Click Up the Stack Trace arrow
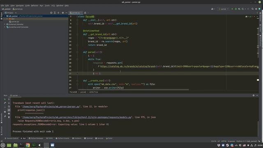The image size is (263, 148). pos(9,99)
